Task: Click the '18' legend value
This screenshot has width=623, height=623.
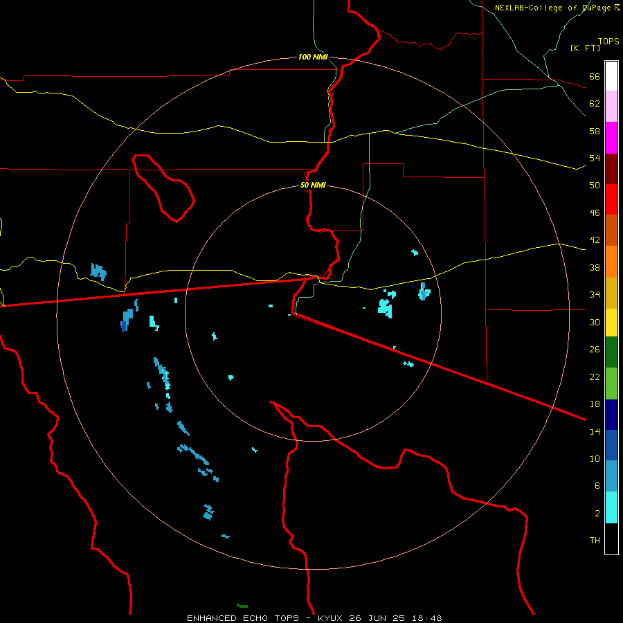Action: pos(595,404)
